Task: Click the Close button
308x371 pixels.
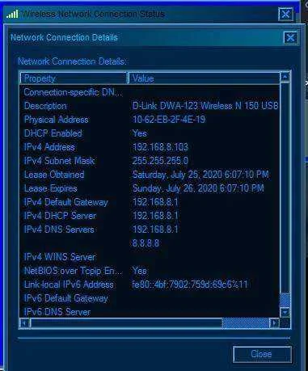Action: click(262, 354)
